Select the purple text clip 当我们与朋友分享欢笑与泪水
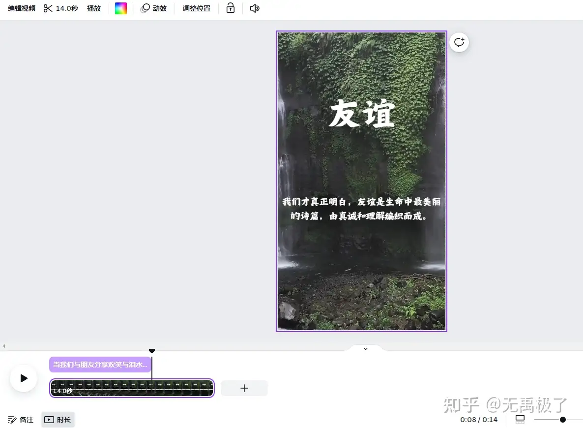This screenshot has height=428, width=583. pyautogui.click(x=100, y=365)
